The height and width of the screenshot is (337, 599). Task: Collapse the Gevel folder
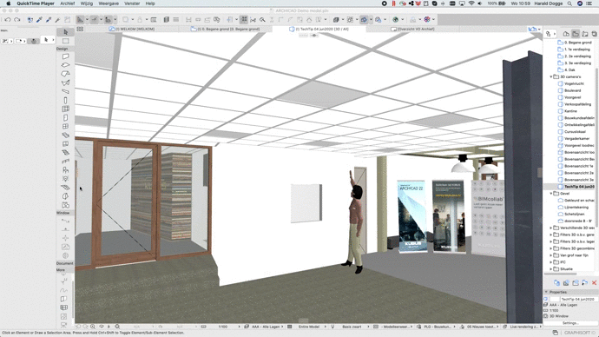click(551, 194)
